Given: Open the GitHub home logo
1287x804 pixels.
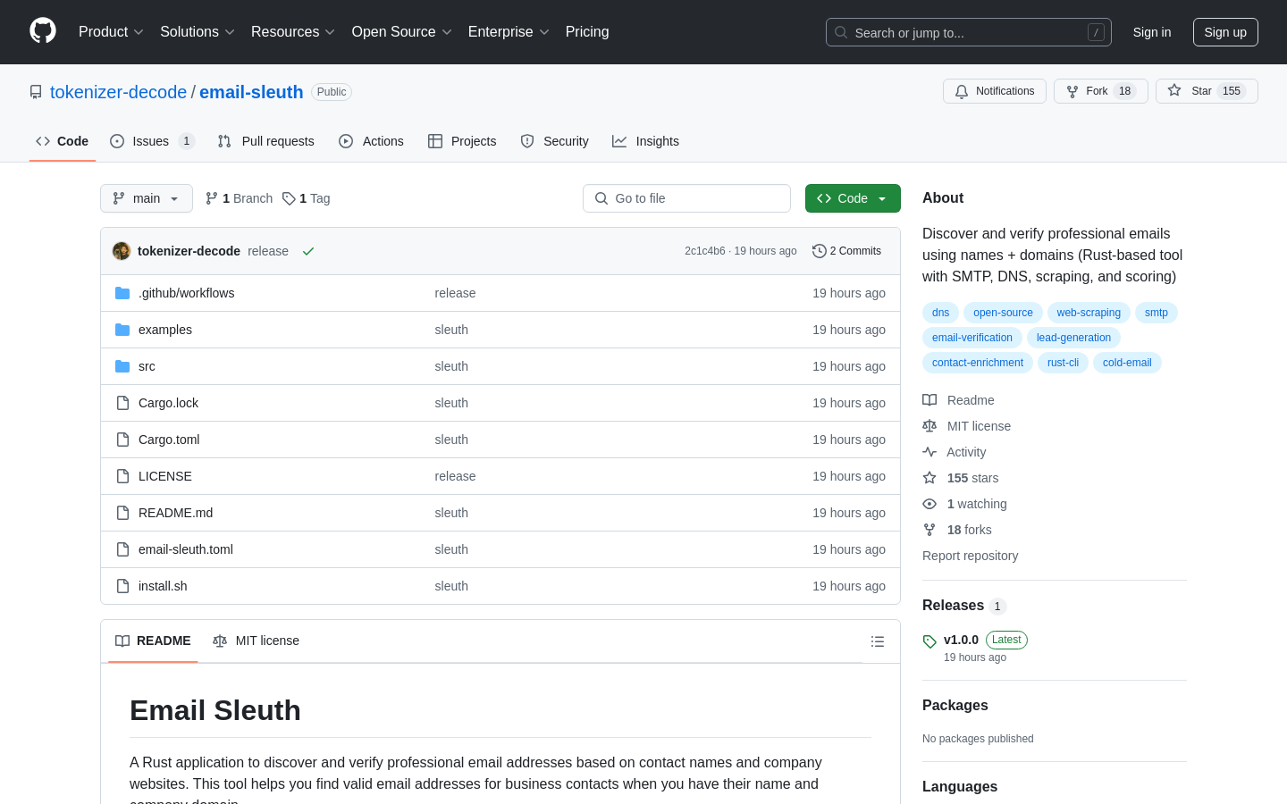Looking at the screenshot, I should (43, 31).
